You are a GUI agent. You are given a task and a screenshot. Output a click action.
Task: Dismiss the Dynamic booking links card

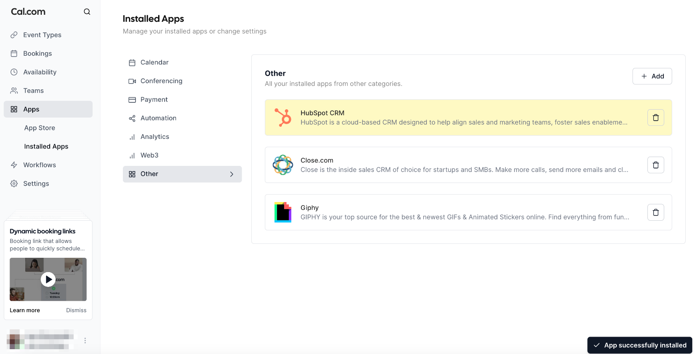tap(76, 310)
